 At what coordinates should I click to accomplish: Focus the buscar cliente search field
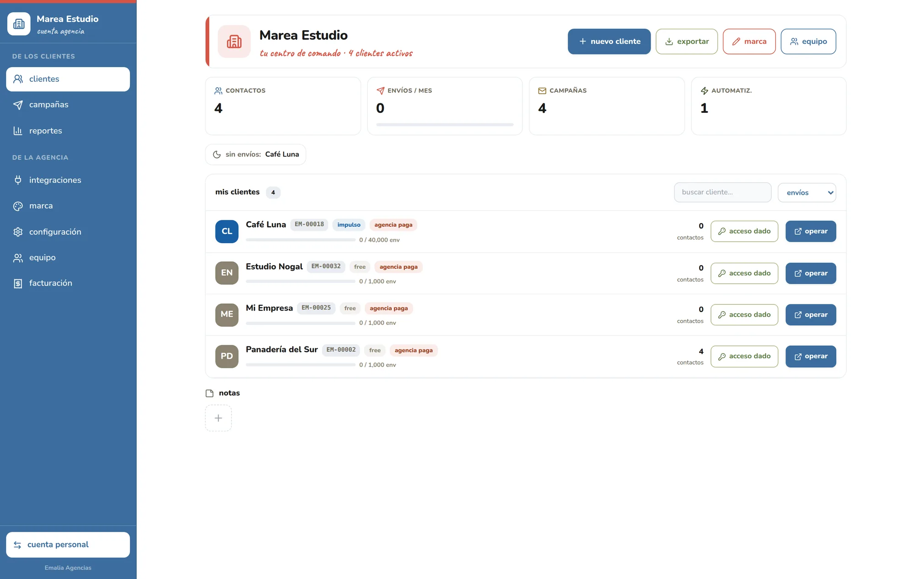click(x=722, y=192)
